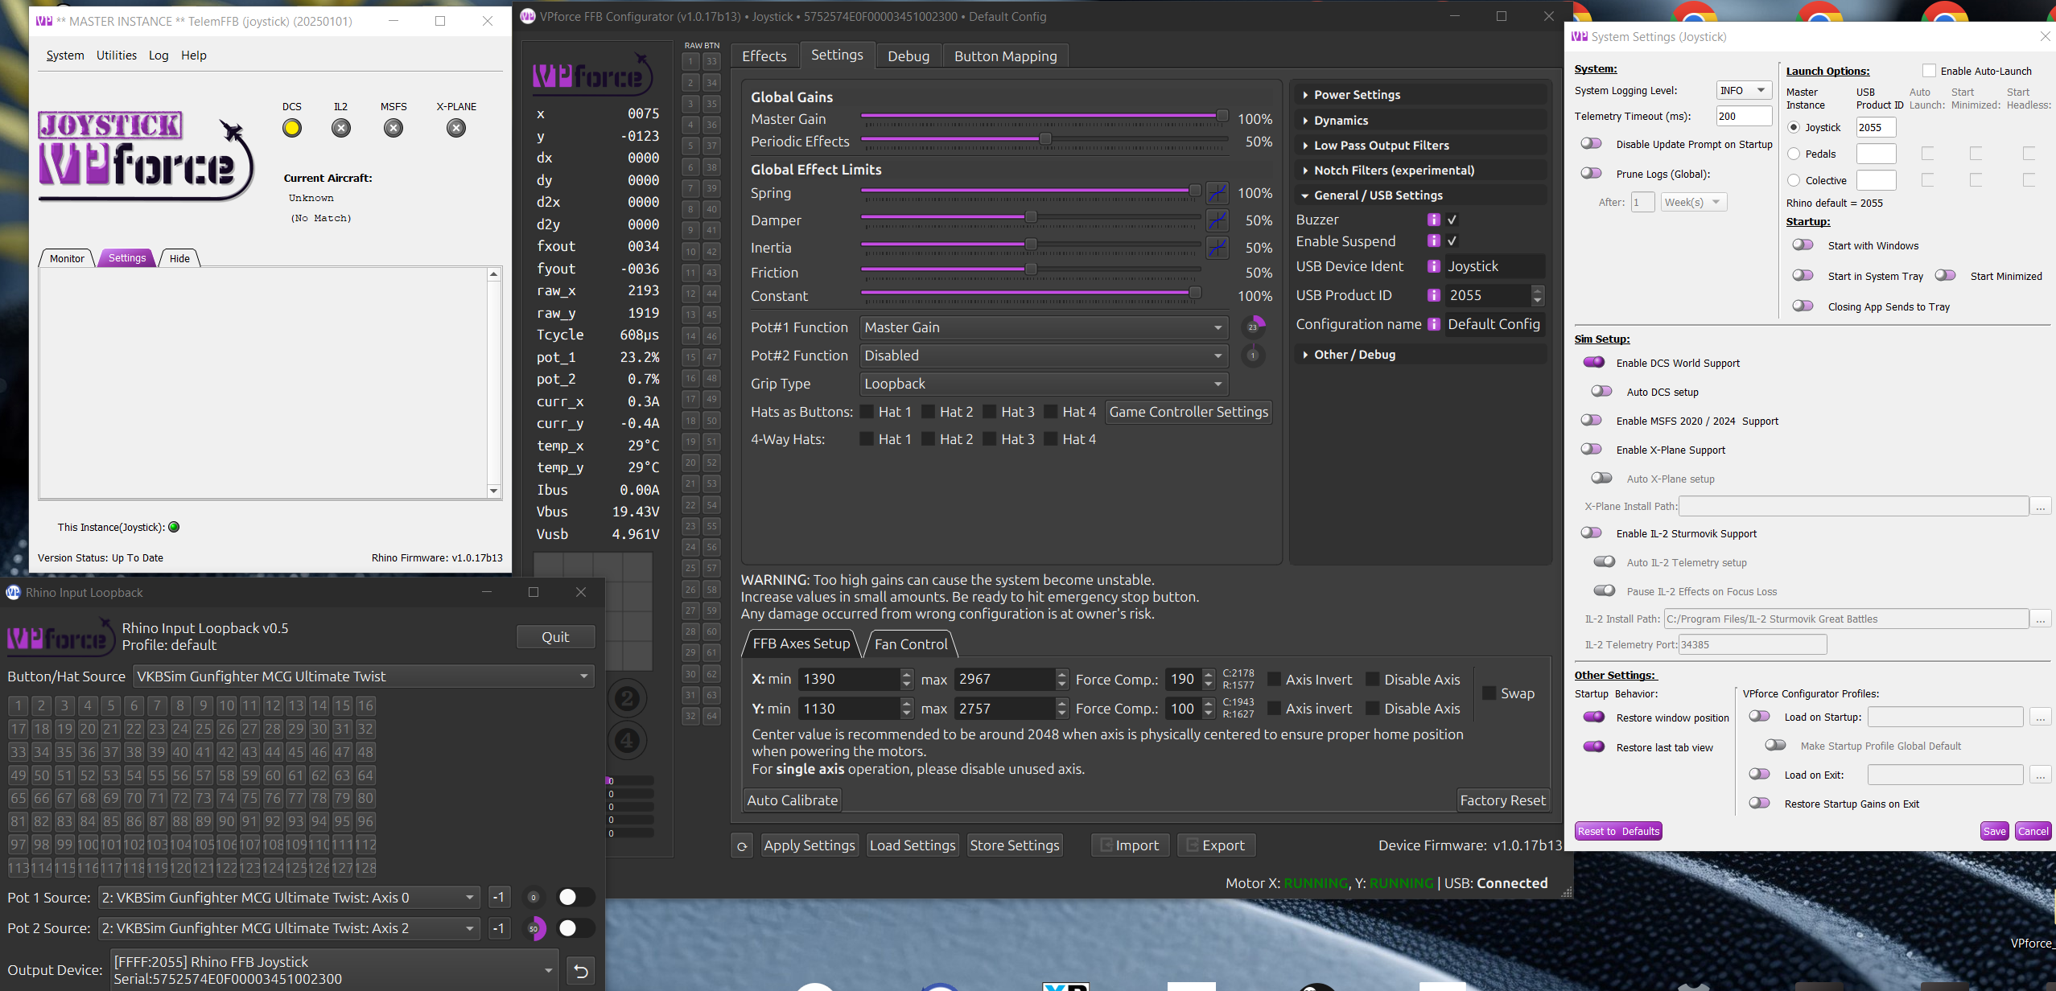Open the System Logging Level dropdown
2056x991 pixels.
pos(1743,91)
